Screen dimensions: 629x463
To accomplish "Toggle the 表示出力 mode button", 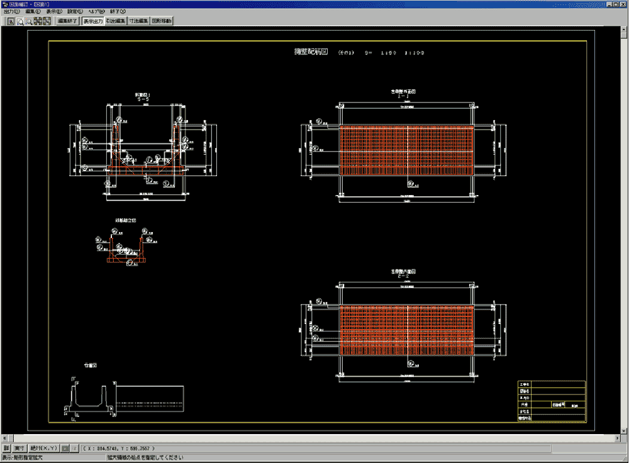I will (x=93, y=21).
